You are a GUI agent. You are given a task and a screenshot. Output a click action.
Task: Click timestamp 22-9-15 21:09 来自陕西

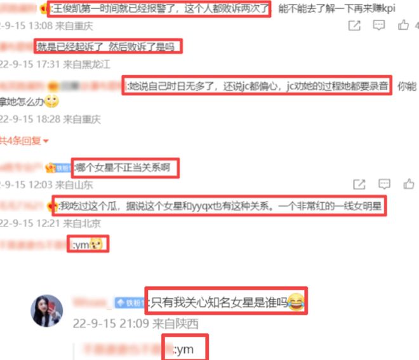click(136, 324)
